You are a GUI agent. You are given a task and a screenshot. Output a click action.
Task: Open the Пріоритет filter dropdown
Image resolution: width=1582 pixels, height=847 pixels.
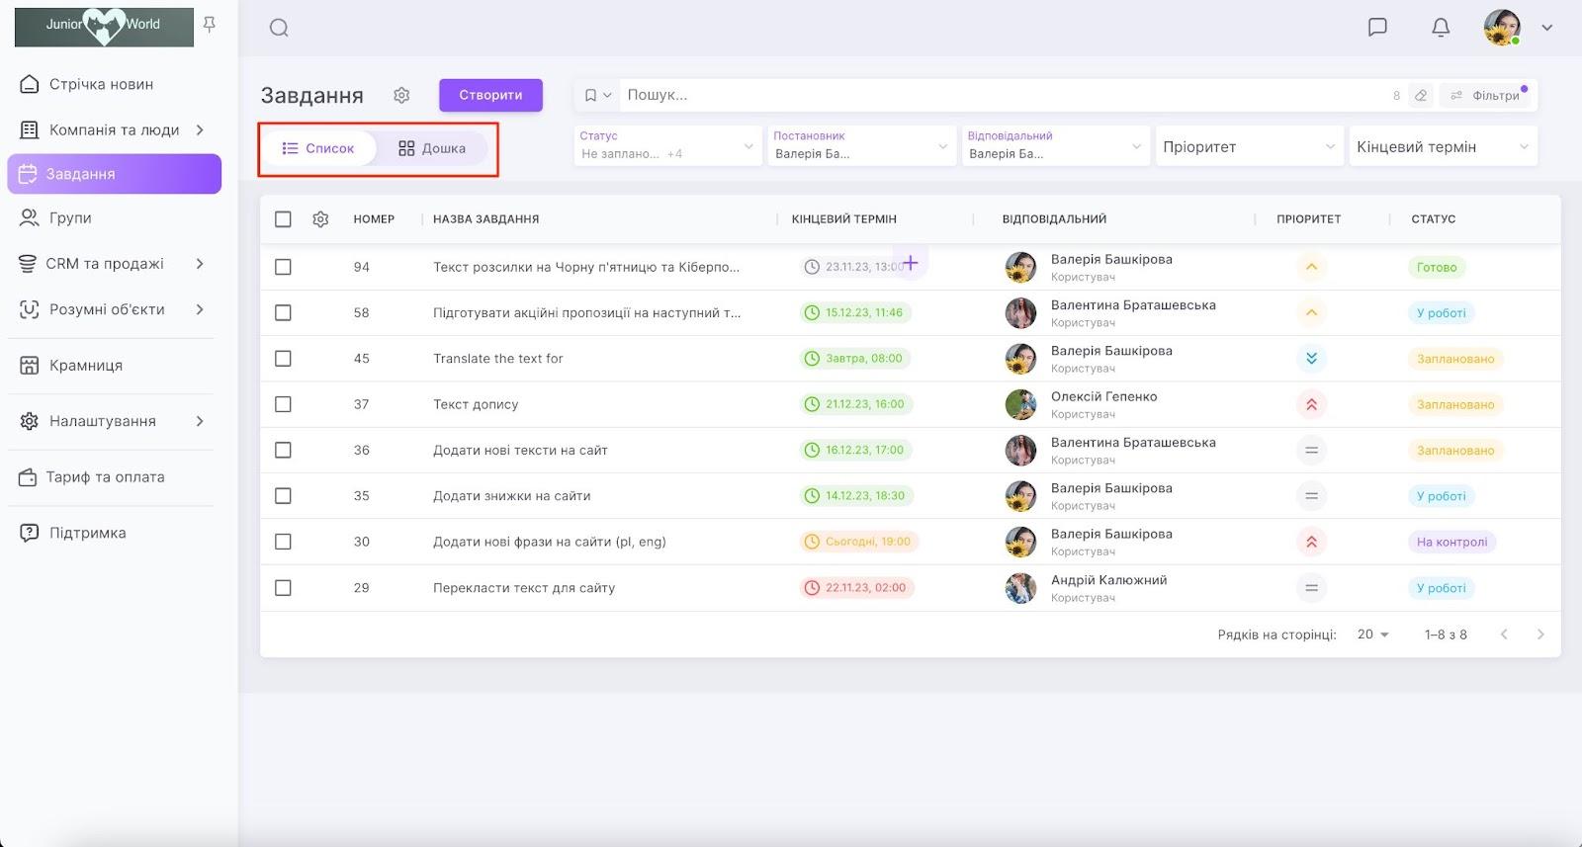[x=1249, y=147]
